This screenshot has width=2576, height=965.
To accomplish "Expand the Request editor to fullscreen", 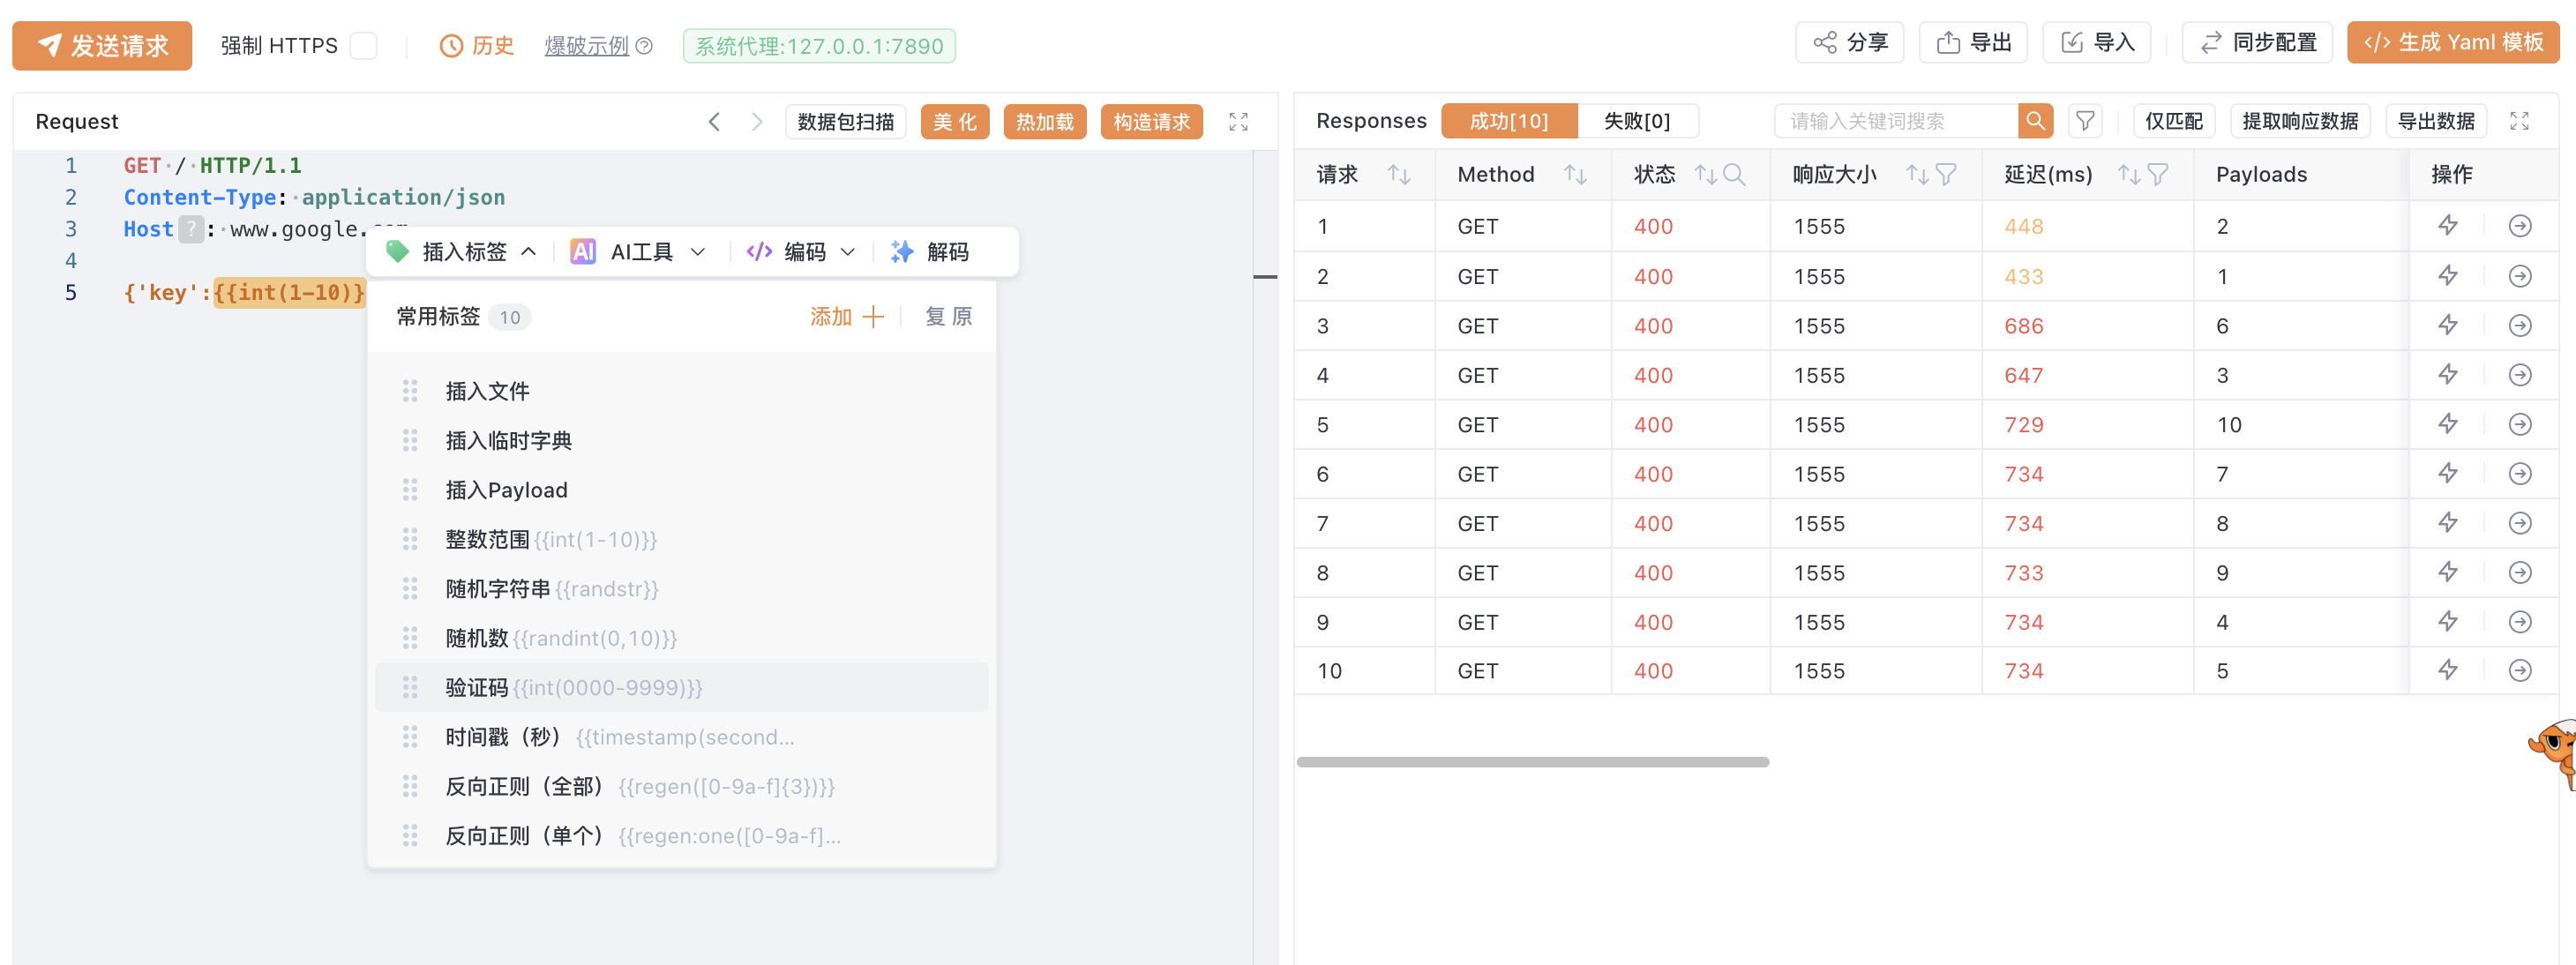I will (x=1238, y=121).
